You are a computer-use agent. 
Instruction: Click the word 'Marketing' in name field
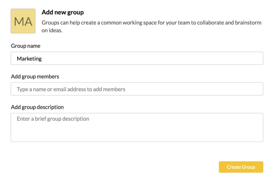point(29,59)
